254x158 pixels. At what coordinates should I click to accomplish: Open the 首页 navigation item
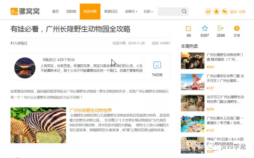click(55, 11)
